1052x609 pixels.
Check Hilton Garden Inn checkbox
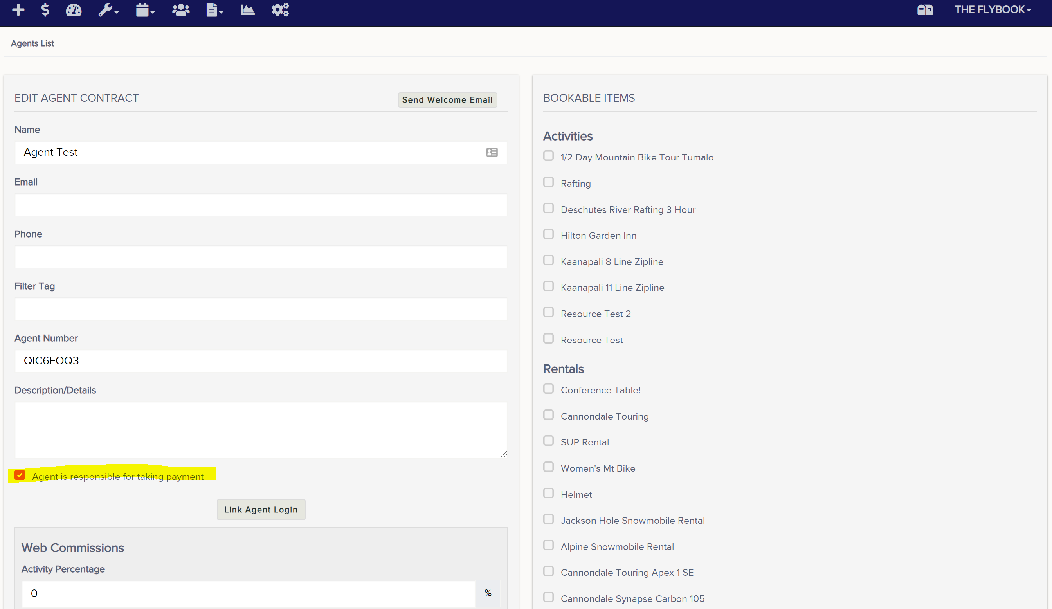tap(549, 234)
